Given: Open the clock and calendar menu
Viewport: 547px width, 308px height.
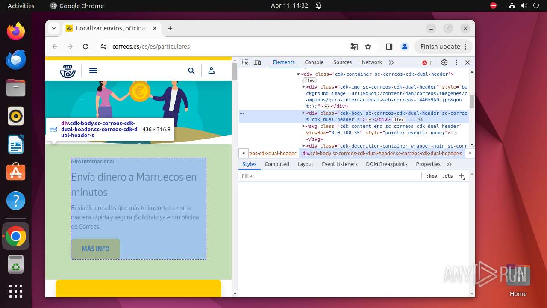Looking at the screenshot, I should pos(289,6).
